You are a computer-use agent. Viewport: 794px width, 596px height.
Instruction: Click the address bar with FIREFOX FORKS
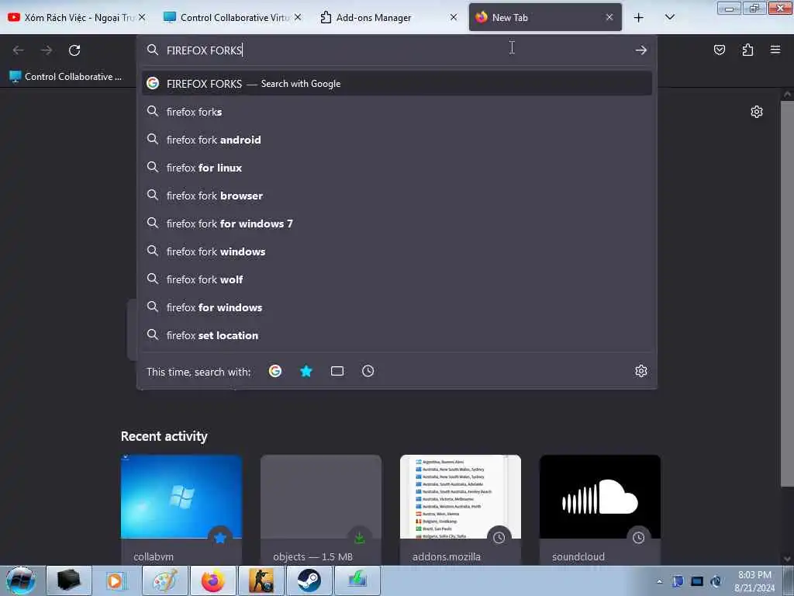(x=397, y=50)
